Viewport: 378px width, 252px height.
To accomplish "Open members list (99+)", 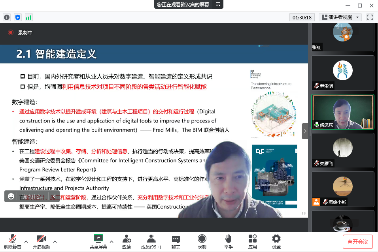I will coord(151,242).
